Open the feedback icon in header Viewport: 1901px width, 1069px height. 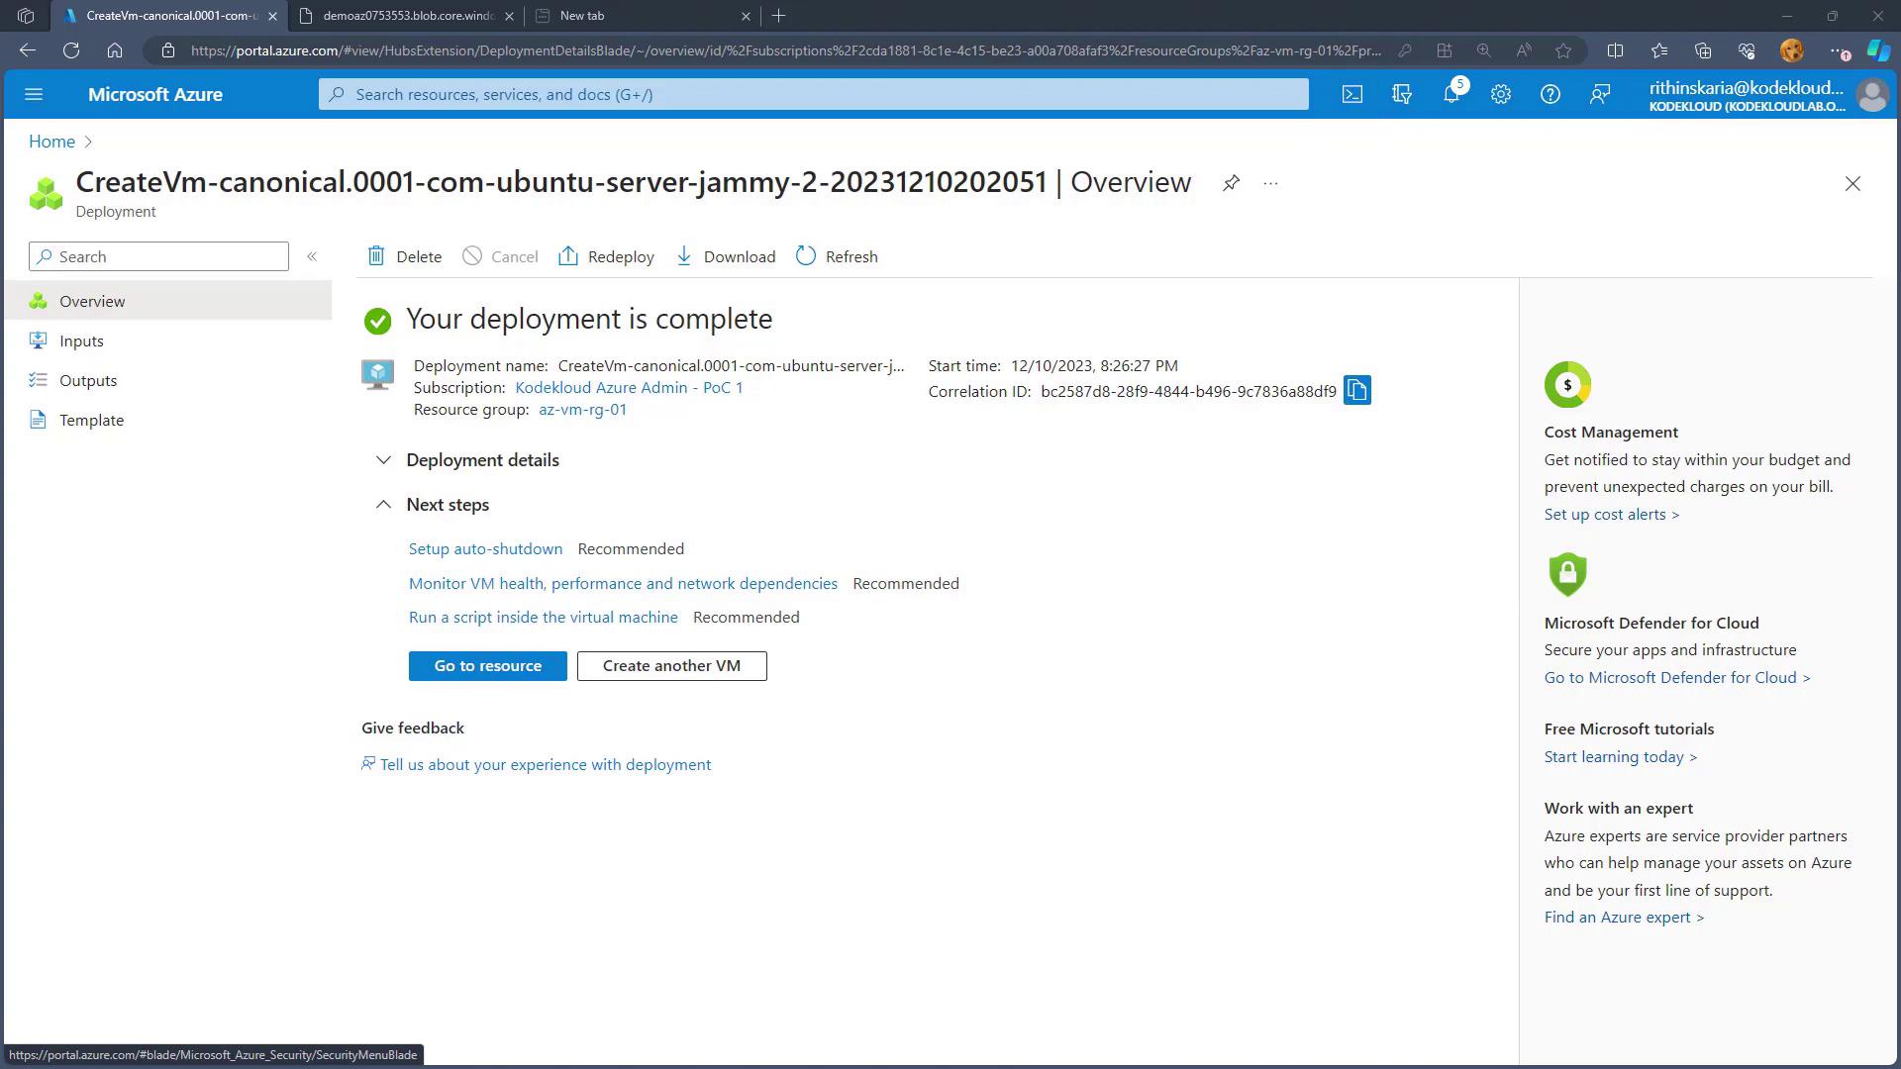point(1599,94)
